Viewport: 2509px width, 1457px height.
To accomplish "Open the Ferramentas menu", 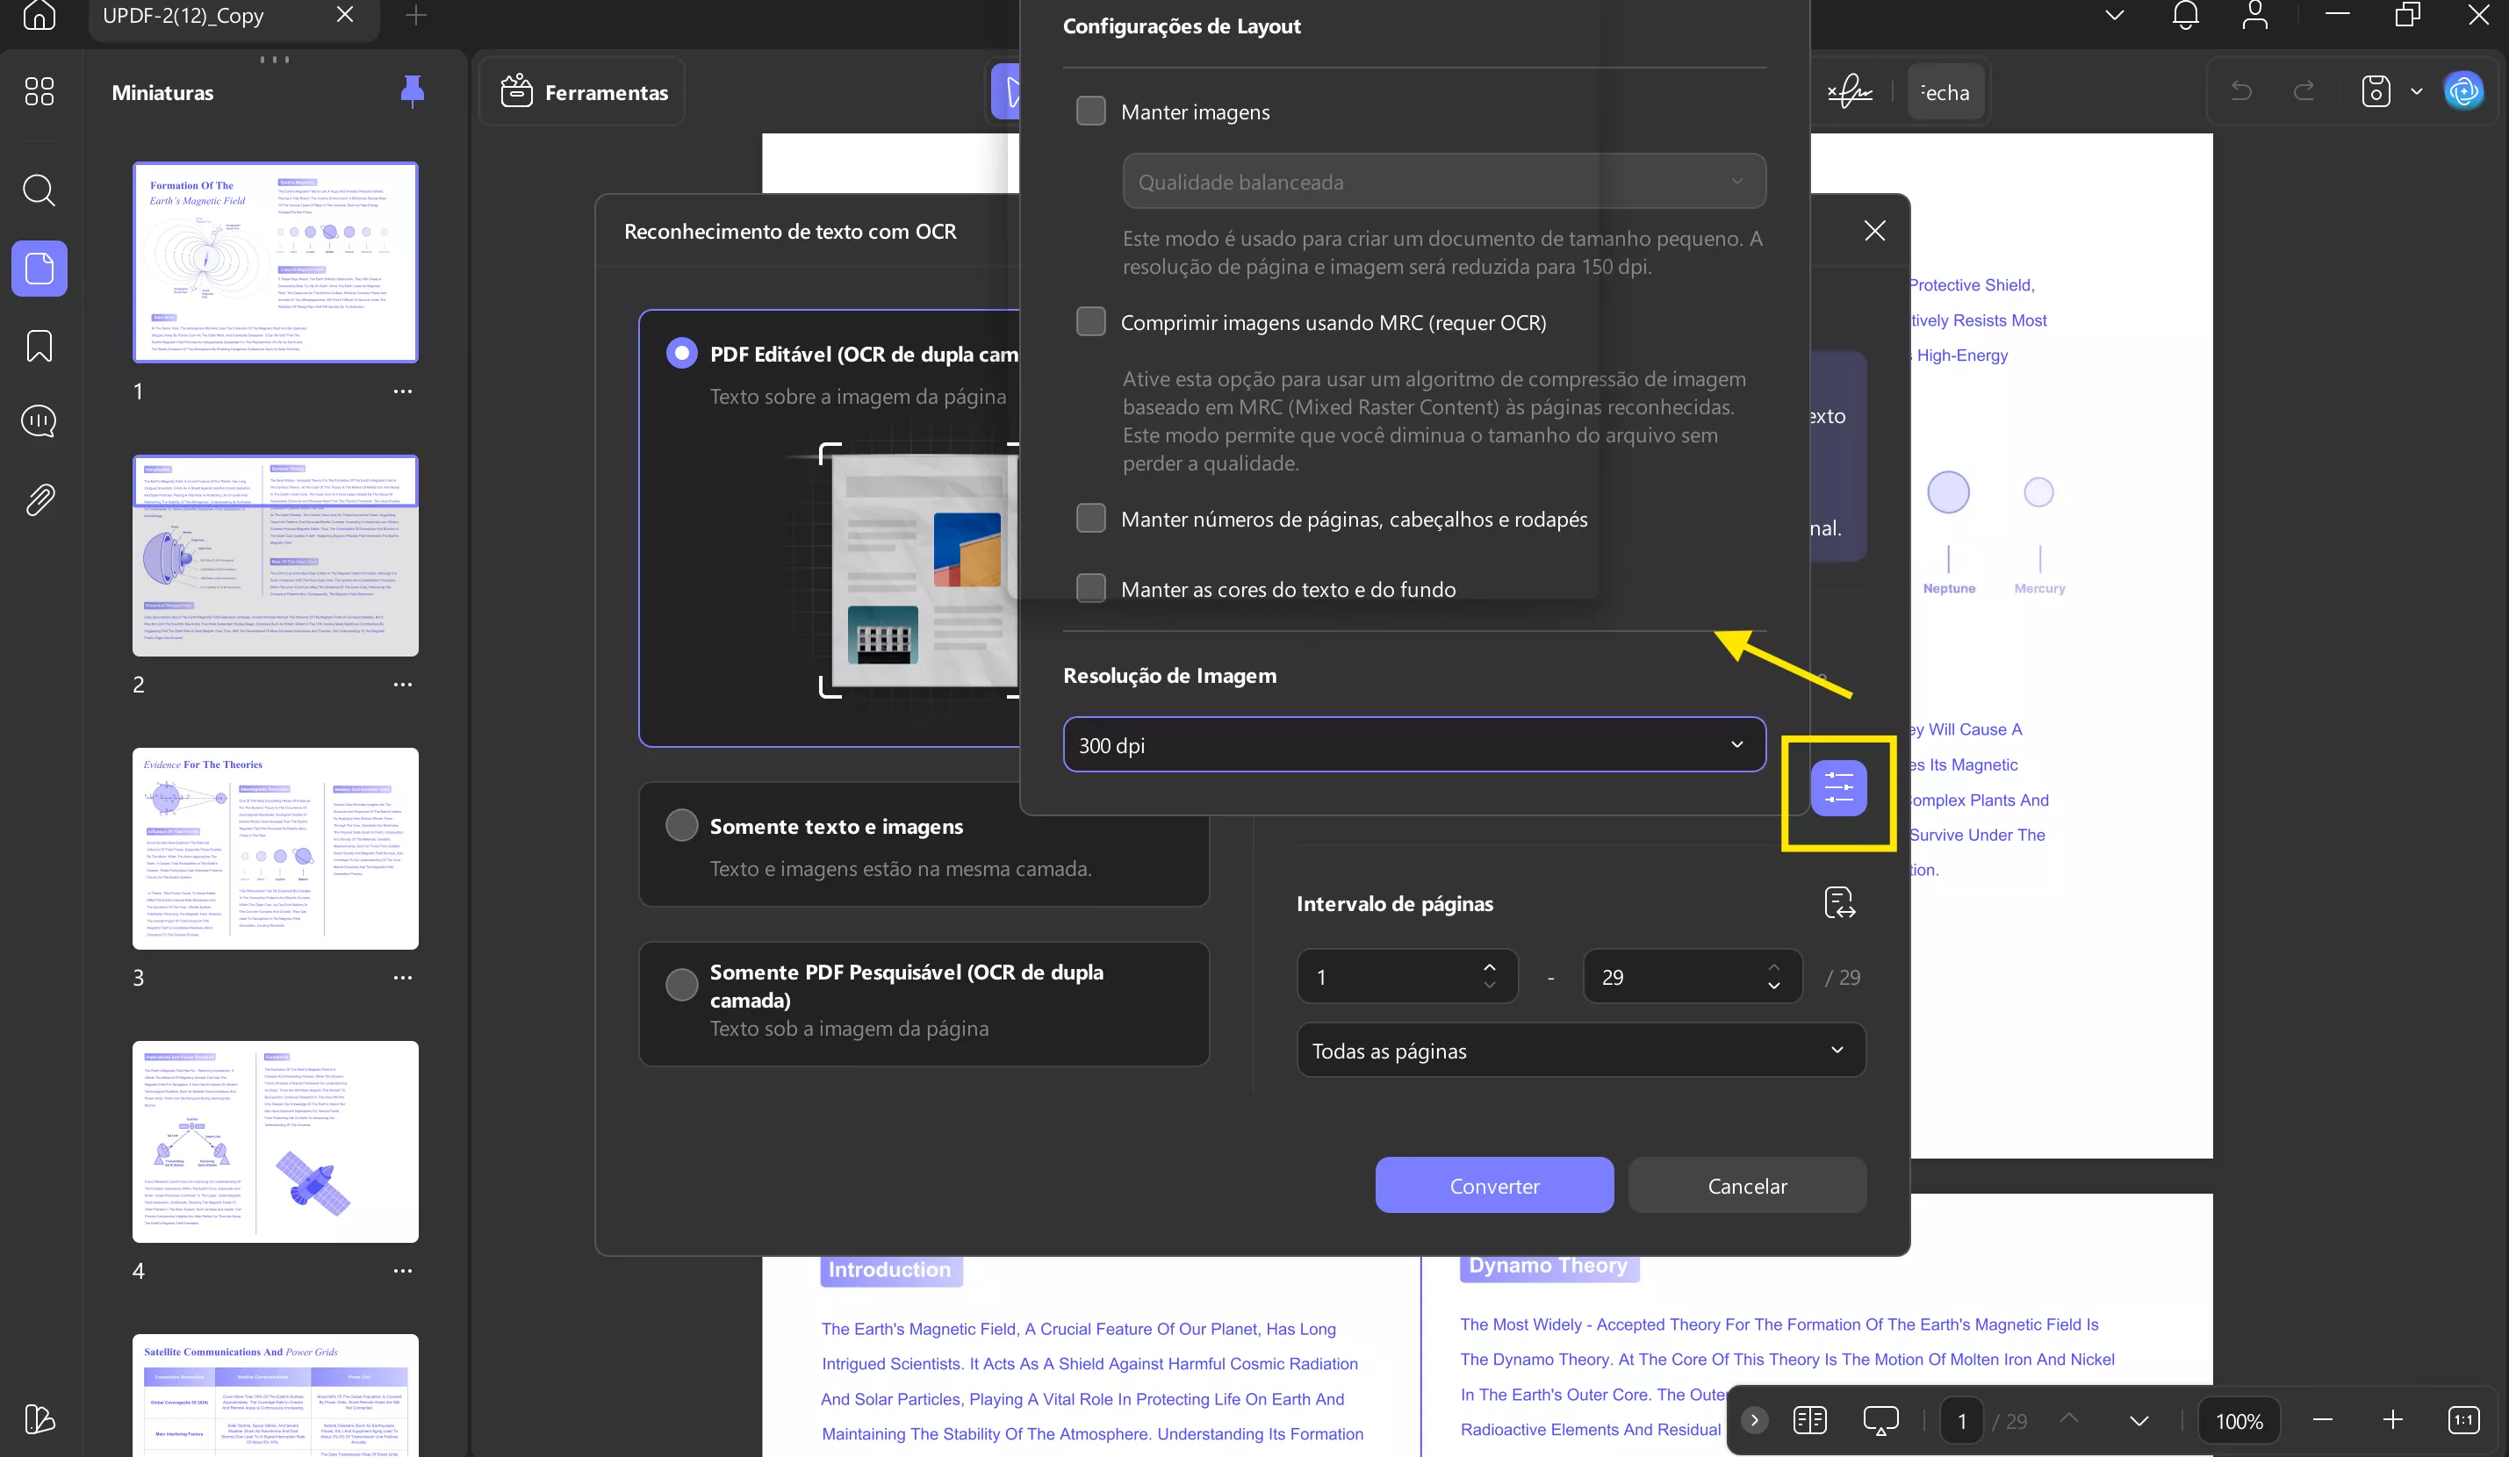I will pyautogui.click(x=584, y=91).
